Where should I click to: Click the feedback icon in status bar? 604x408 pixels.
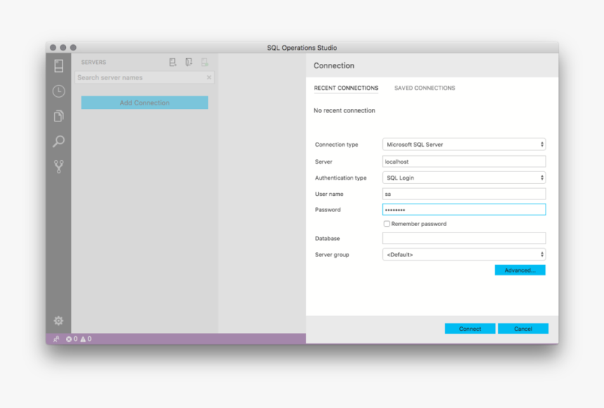(x=56, y=339)
